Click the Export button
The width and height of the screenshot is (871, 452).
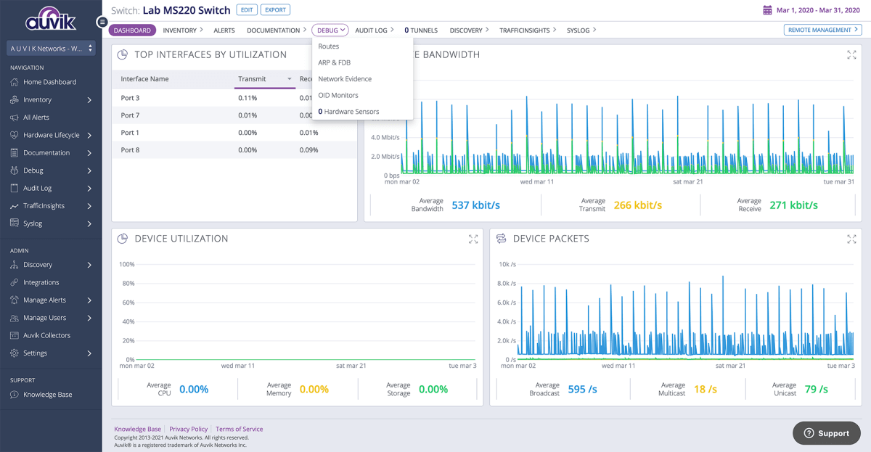pyautogui.click(x=275, y=10)
